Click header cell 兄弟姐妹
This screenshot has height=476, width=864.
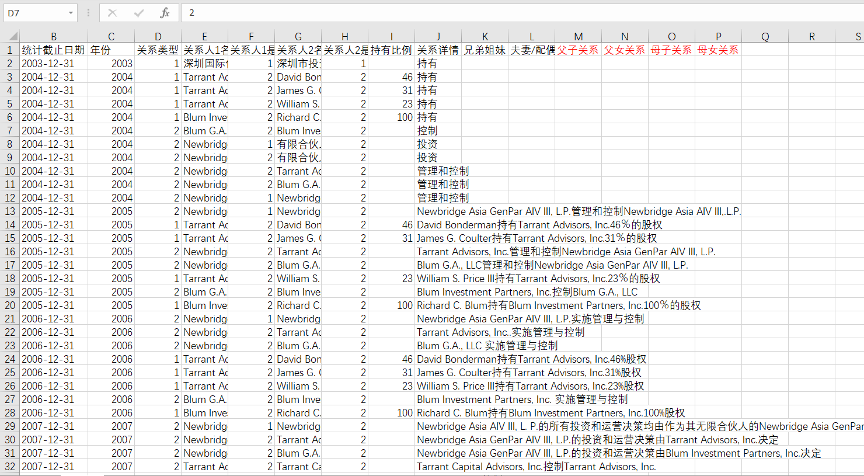pyautogui.click(x=485, y=50)
